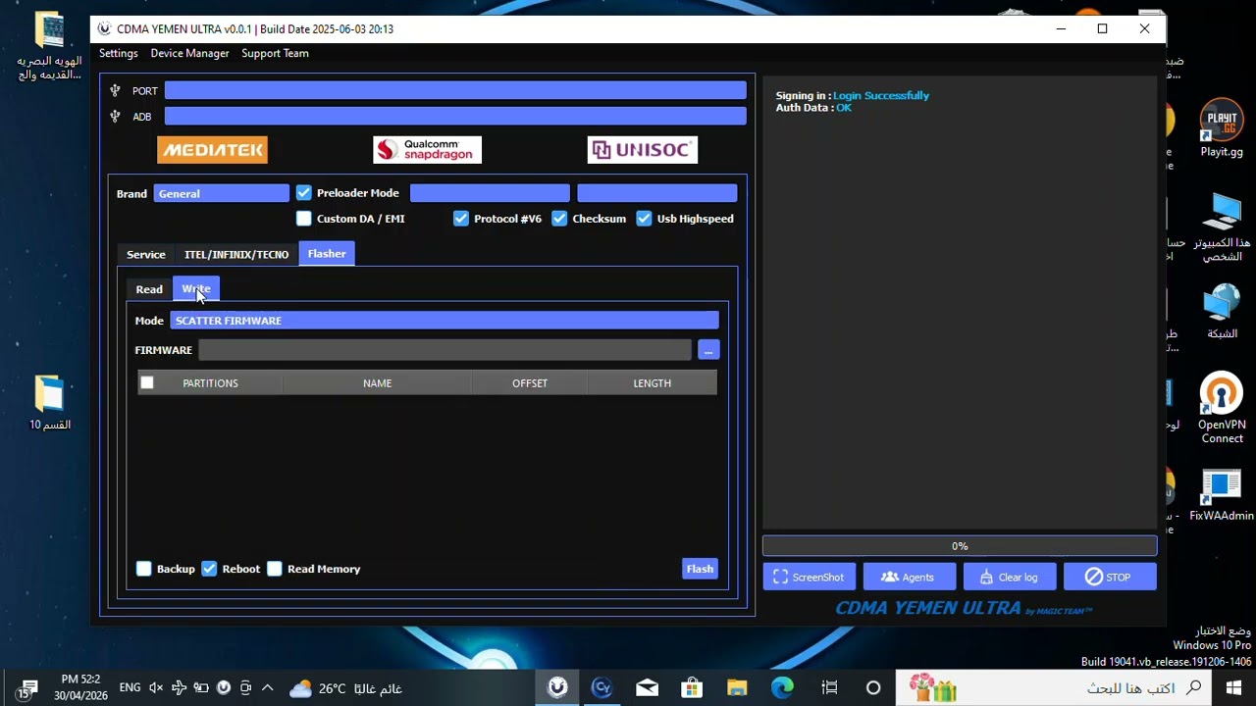The height and width of the screenshot is (706, 1256).
Task: Click the Login Successfully status text
Action: pos(881,95)
